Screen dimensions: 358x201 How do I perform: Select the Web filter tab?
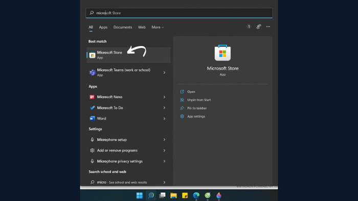click(x=142, y=28)
